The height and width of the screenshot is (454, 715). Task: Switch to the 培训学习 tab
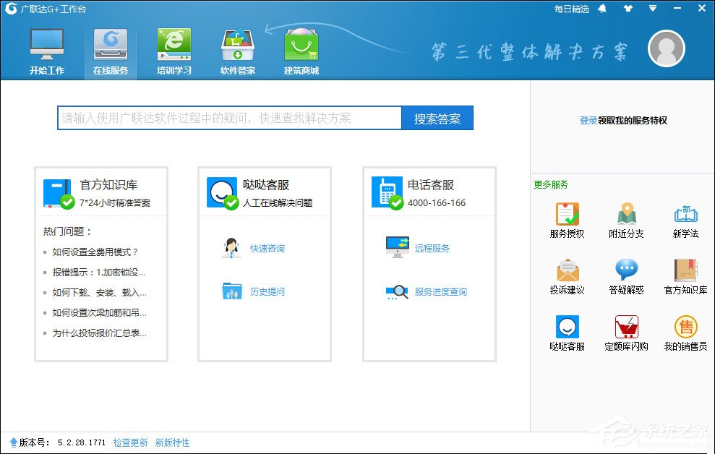174,51
